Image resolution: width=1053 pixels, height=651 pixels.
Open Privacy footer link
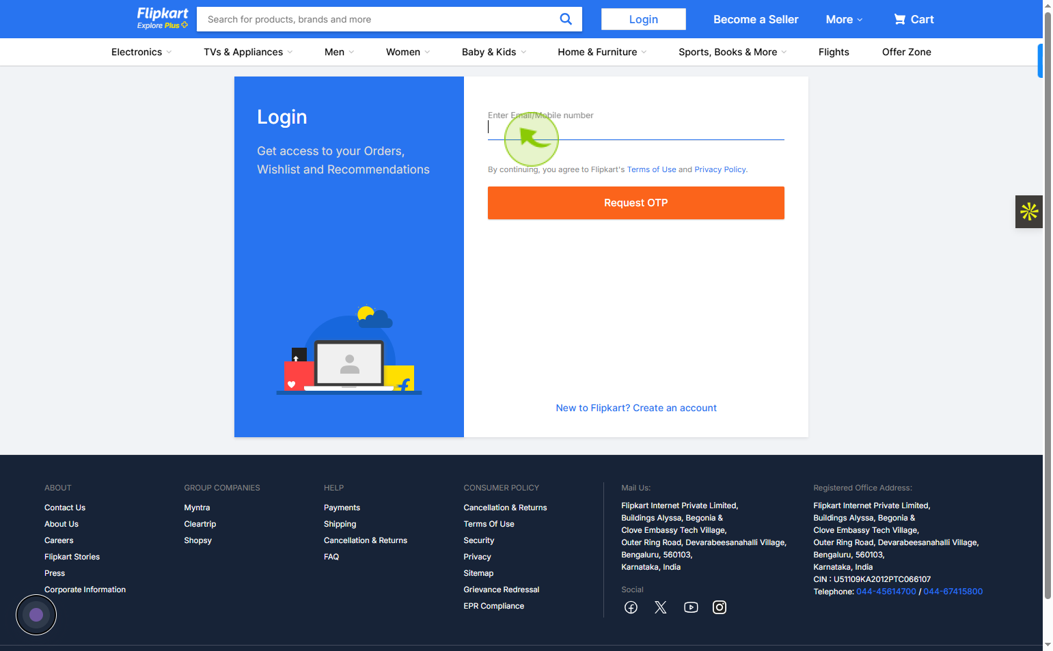(x=477, y=557)
